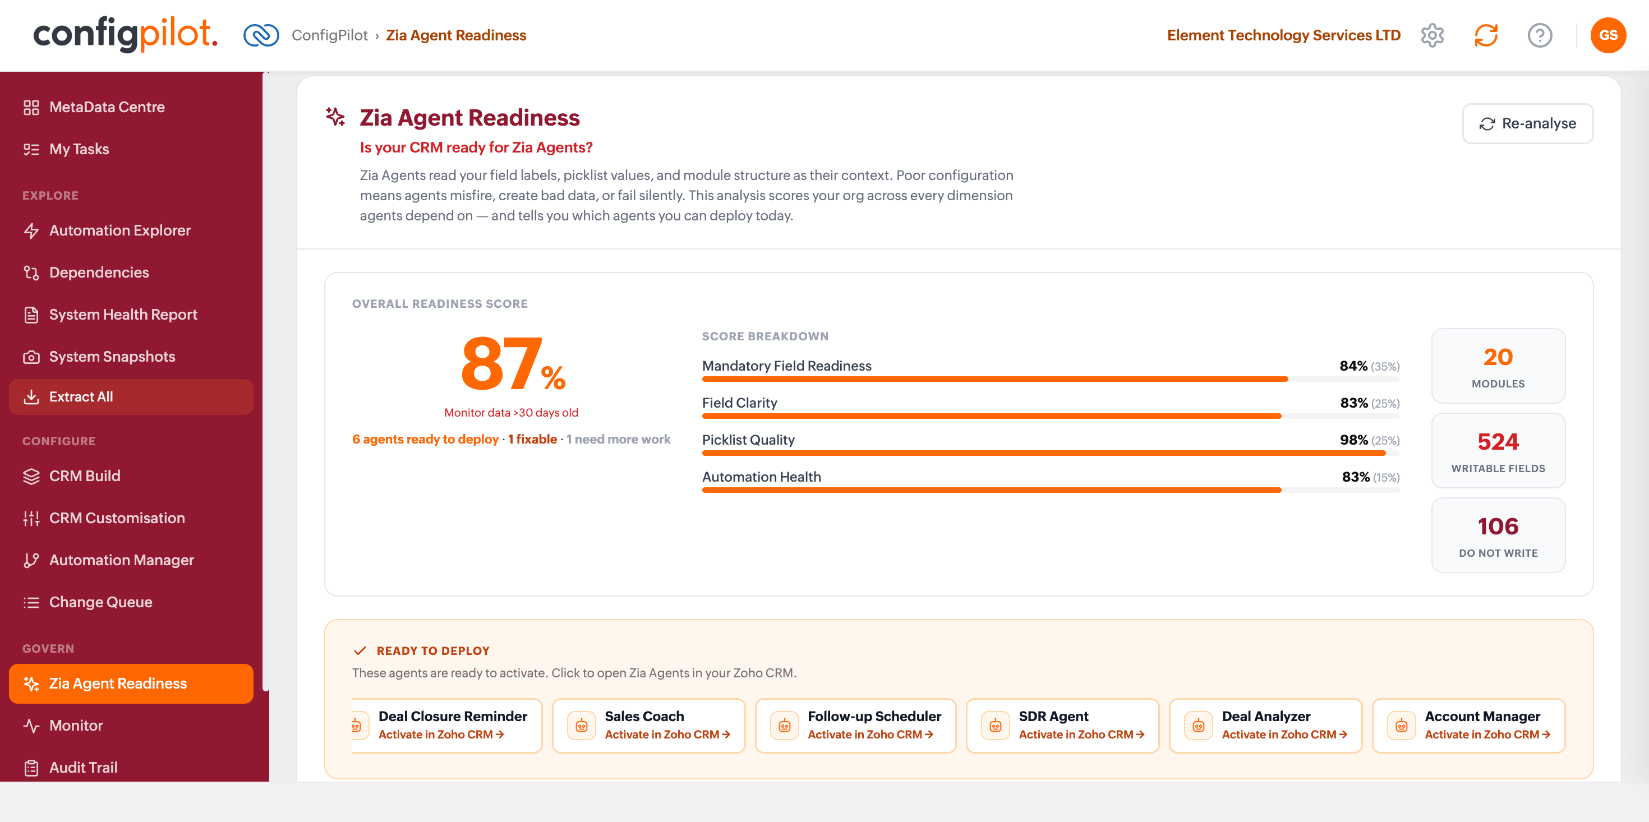Screen dimensions: 1649x822
Task: Click the Mandatory Field Readiness progress bar
Action: tap(1051, 379)
